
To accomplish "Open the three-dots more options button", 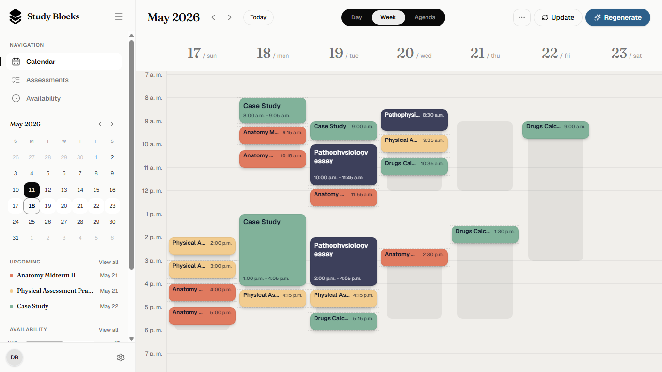I will [x=522, y=17].
